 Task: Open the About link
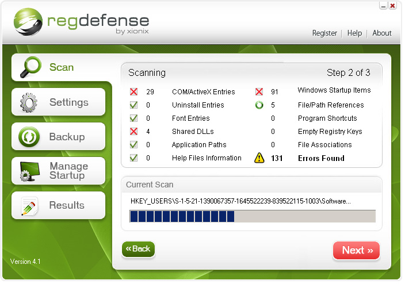(382, 33)
